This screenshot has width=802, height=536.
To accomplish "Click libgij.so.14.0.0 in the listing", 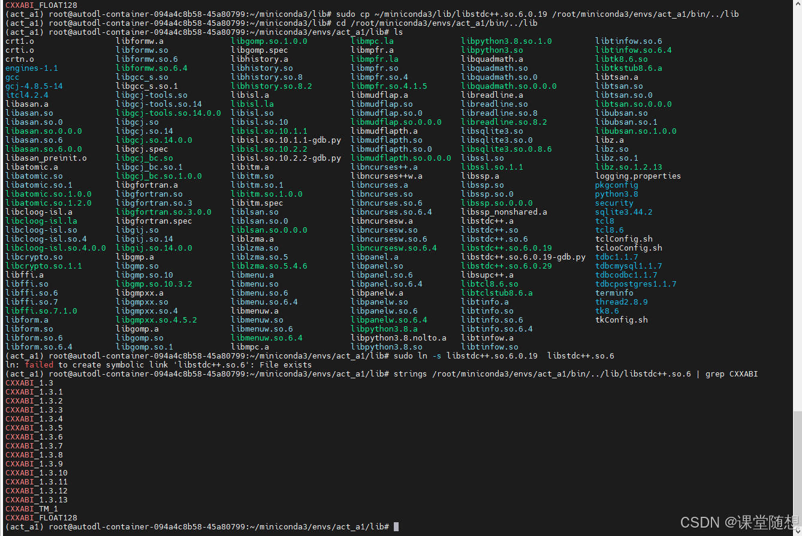I will pos(154,248).
